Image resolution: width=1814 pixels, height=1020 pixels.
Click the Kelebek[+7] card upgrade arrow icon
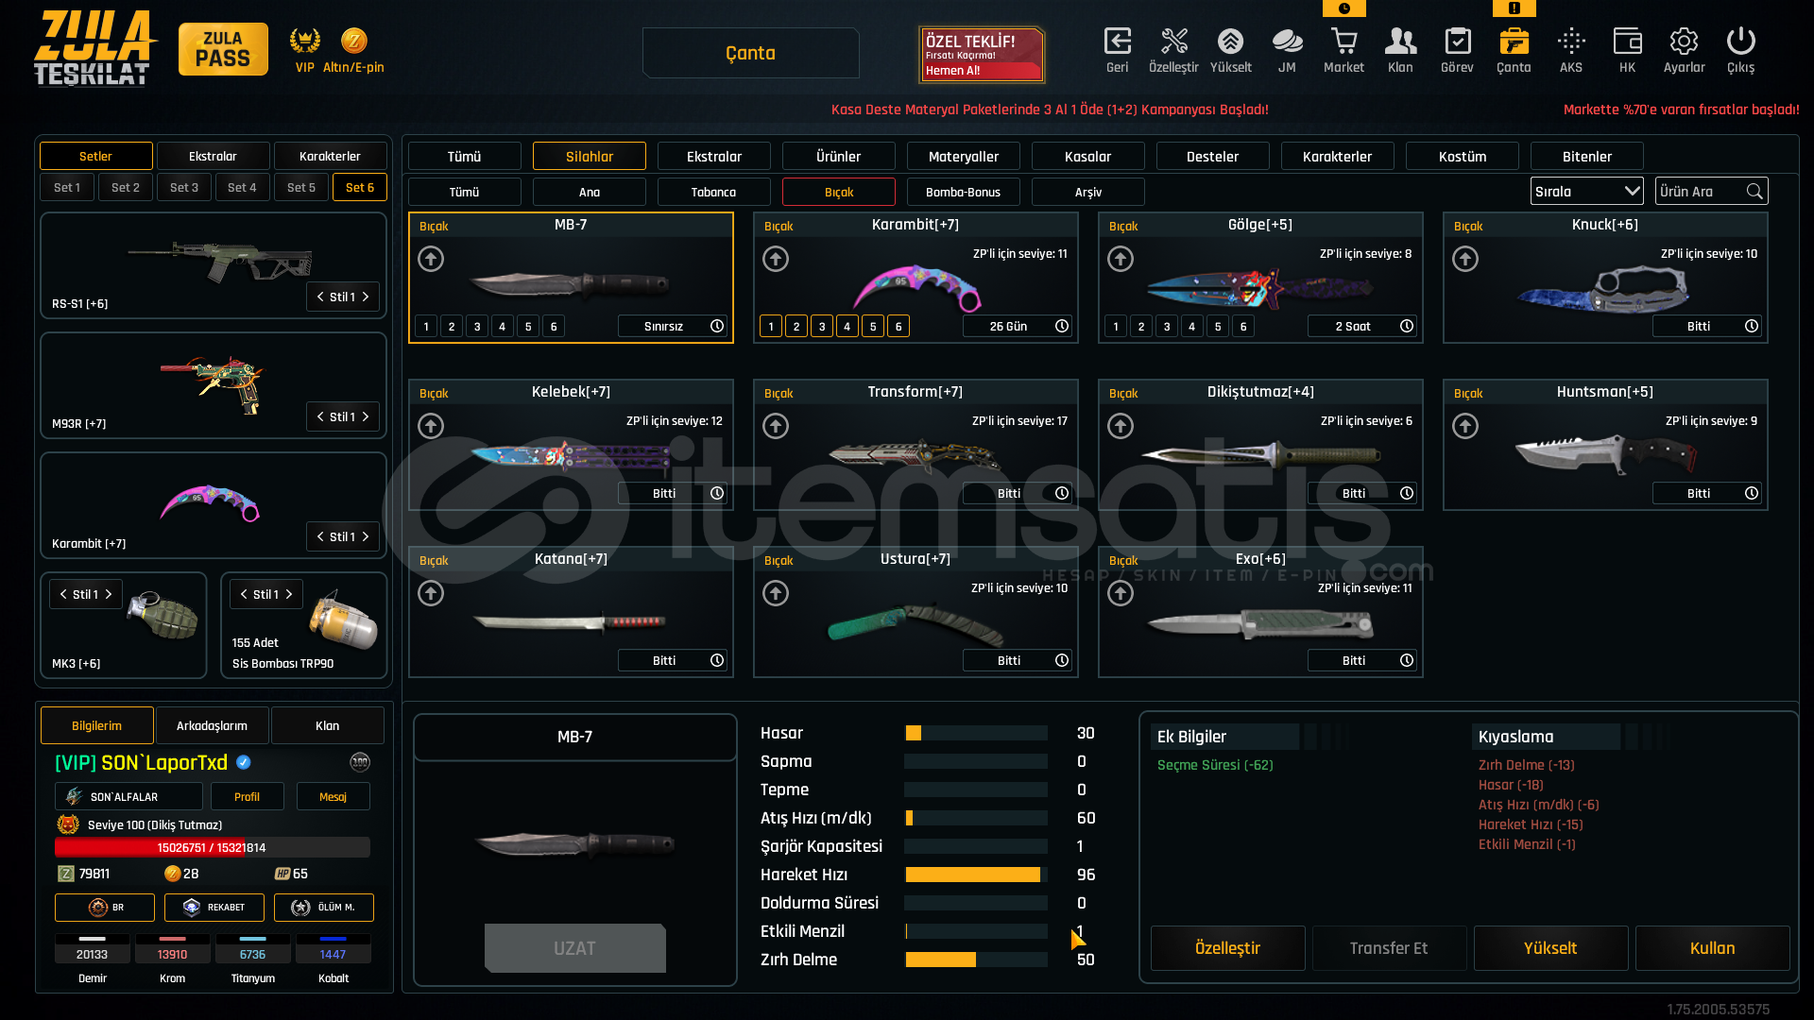tap(431, 426)
